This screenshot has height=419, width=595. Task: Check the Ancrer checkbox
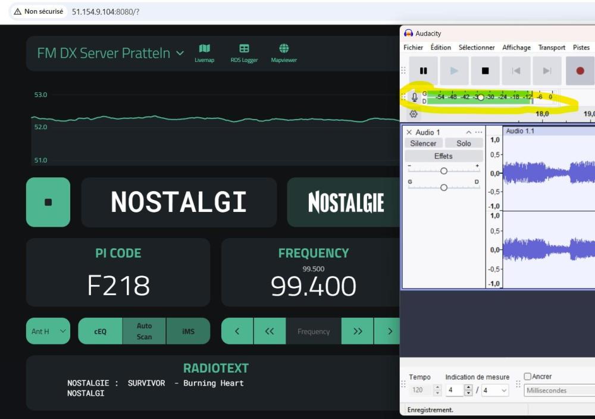click(527, 377)
